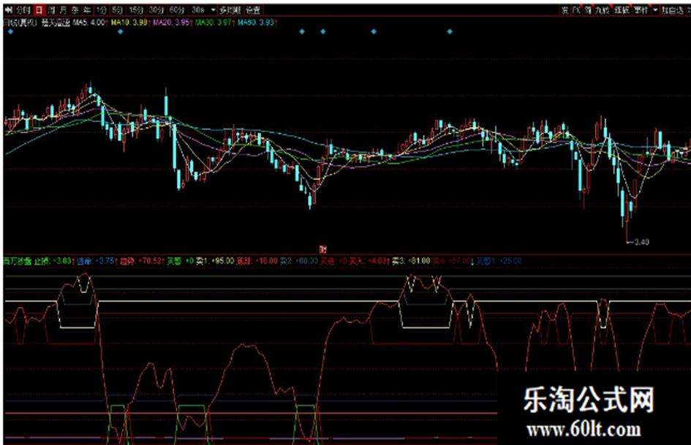Click the 卖3: +81.00 indicator value
Viewport: 691px width, 445px height.
(x=411, y=261)
